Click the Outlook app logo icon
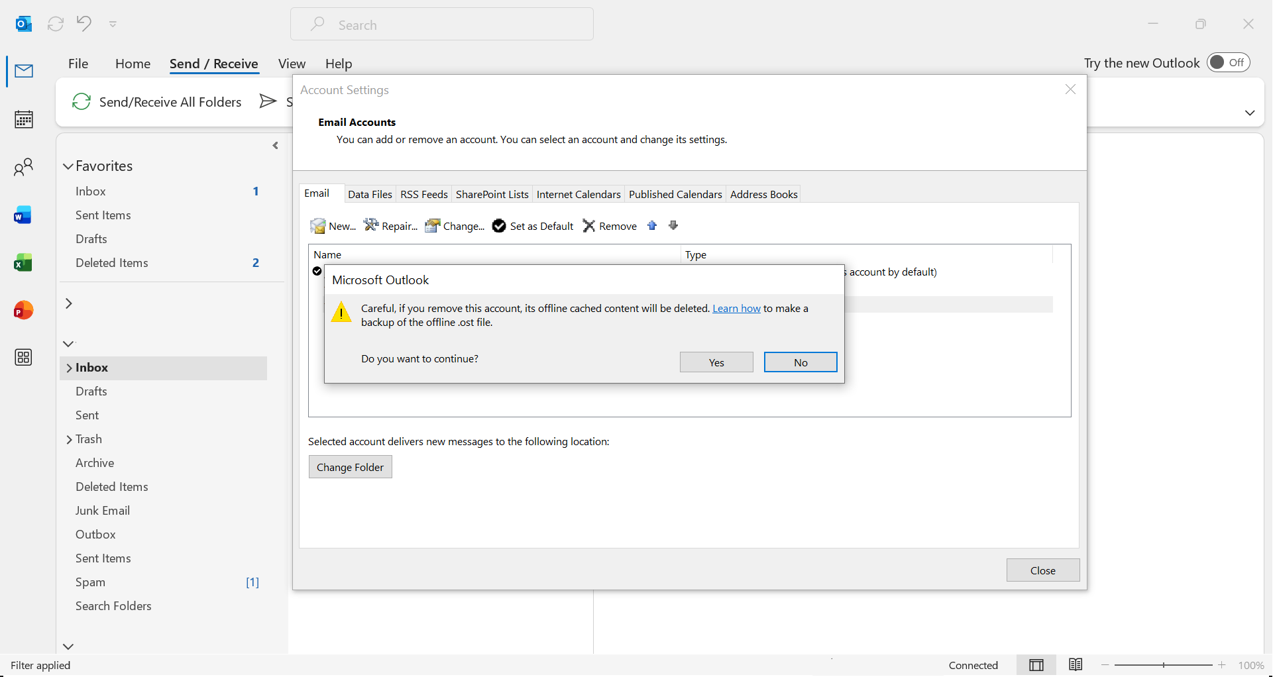1273x677 pixels. pos(24,25)
